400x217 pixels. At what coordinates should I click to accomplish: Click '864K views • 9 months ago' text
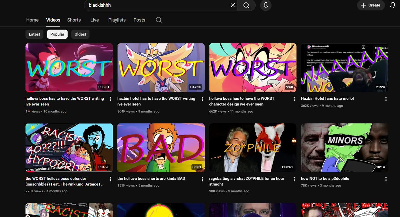(138, 111)
